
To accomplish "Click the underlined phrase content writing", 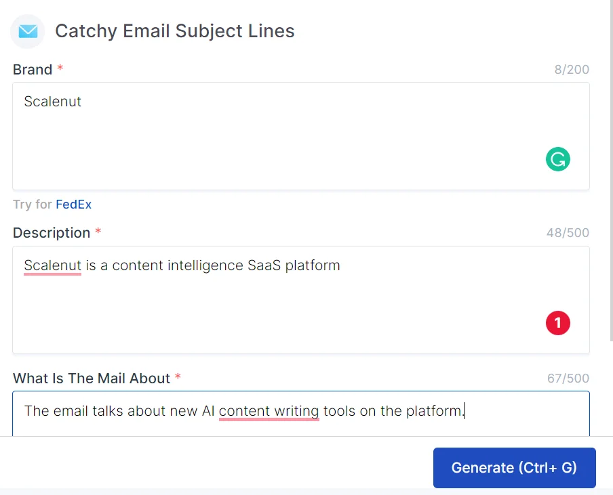I will [269, 411].
